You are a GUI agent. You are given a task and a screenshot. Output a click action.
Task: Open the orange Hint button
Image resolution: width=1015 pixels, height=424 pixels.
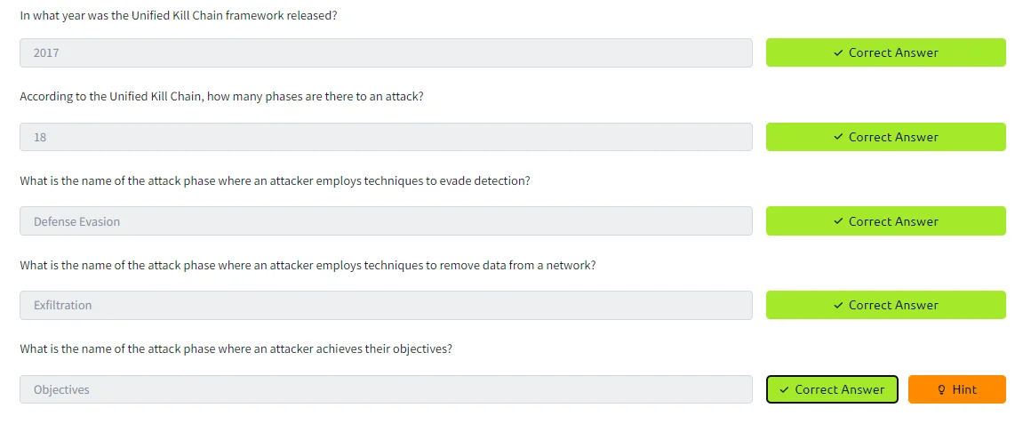(x=956, y=389)
